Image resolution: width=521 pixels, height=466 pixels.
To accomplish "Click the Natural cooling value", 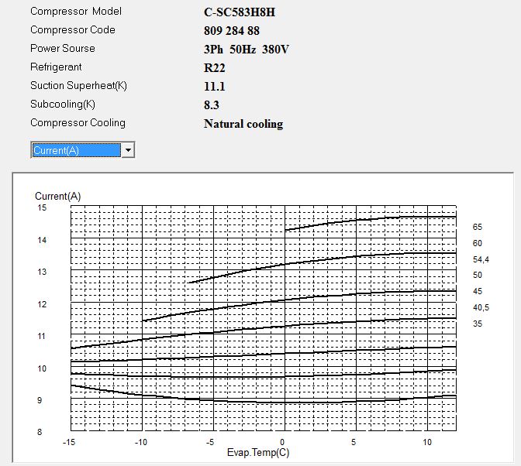I will (243, 124).
